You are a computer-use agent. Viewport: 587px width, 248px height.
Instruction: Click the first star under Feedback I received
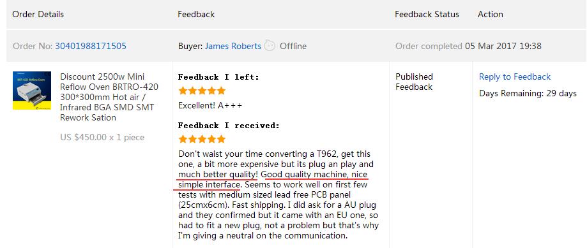coord(183,140)
